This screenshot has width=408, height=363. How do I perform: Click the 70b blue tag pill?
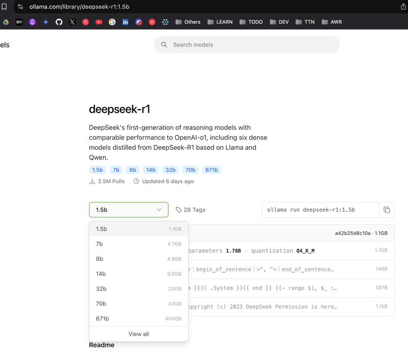(x=190, y=170)
